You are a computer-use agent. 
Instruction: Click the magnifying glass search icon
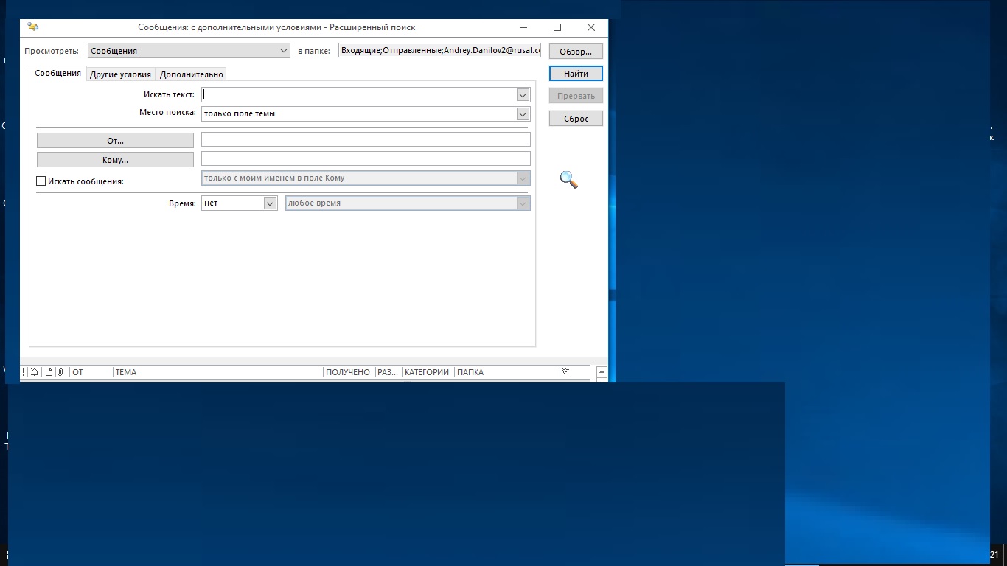coord(568,179)
